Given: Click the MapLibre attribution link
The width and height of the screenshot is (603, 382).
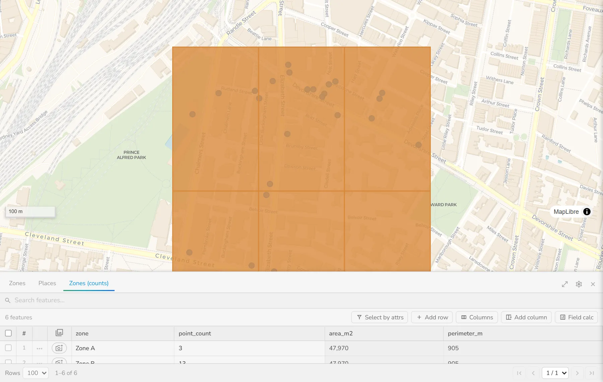Looking at the screenshot, I should click(x=566, y=212).
